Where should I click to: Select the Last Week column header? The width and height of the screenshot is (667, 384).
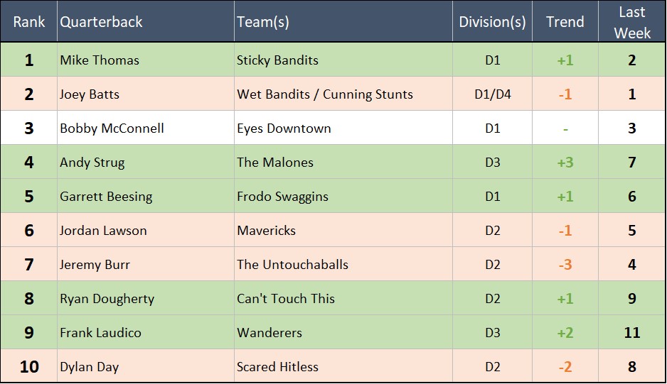(x=631, y=22)
